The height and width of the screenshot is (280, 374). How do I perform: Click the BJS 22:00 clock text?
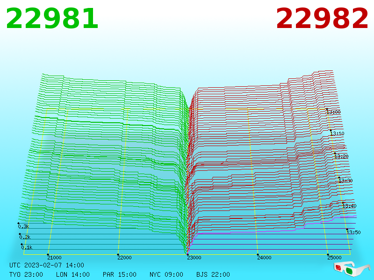[213, 274]
